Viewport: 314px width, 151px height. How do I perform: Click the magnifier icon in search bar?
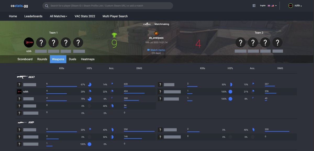(47, 6)
